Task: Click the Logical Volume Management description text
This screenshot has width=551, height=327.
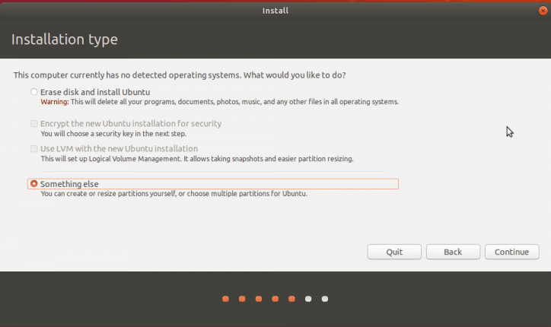Action: [197, 159]
